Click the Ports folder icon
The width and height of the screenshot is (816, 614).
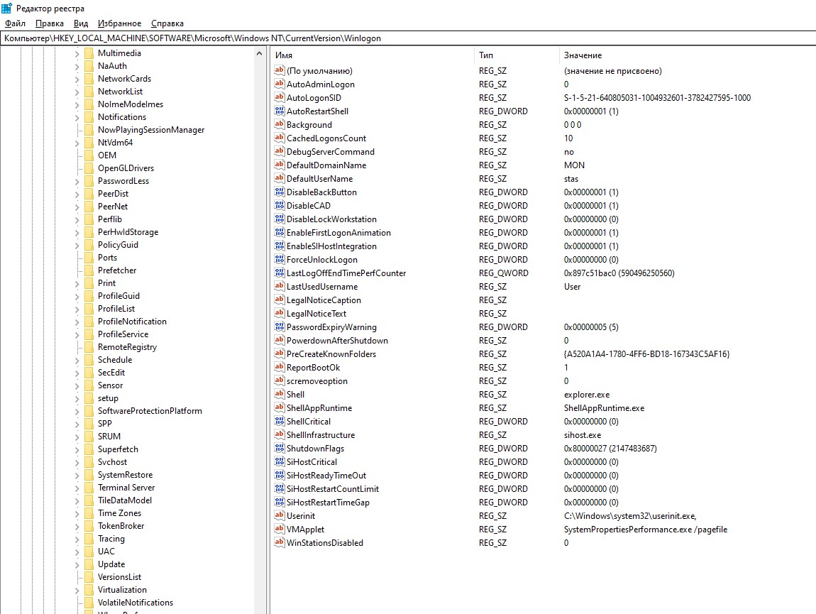(x=89, y=258)
